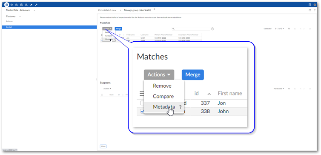Click the filter icon in Matches toolbar
The image size is (321, 155).
289,29
